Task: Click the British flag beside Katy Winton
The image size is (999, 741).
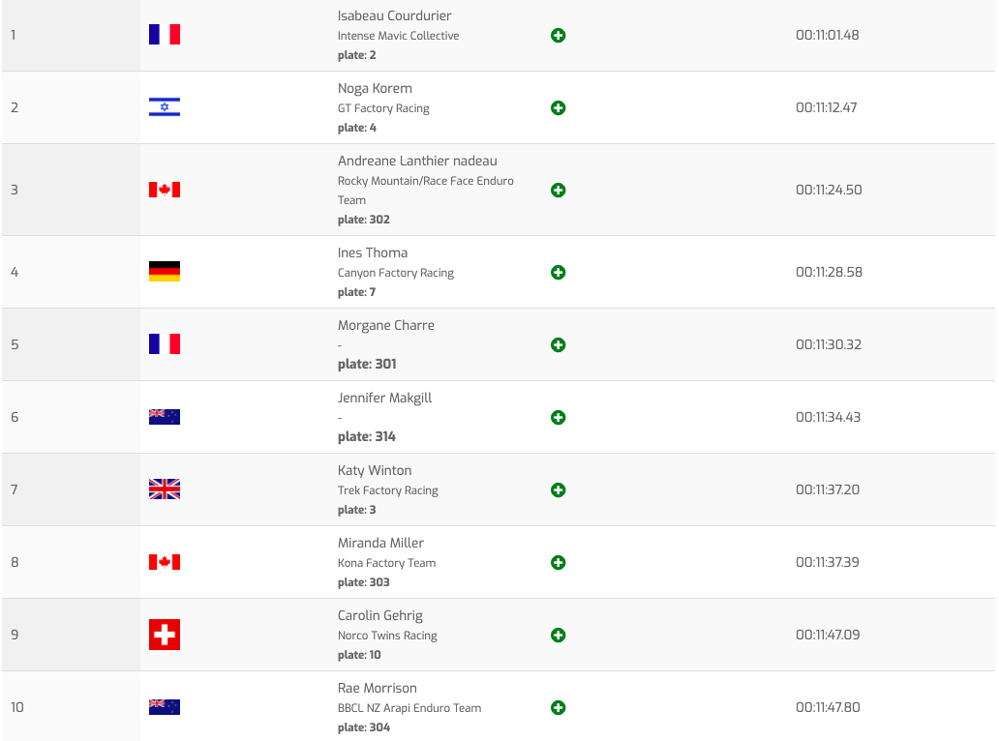Action: click(165, 489)
